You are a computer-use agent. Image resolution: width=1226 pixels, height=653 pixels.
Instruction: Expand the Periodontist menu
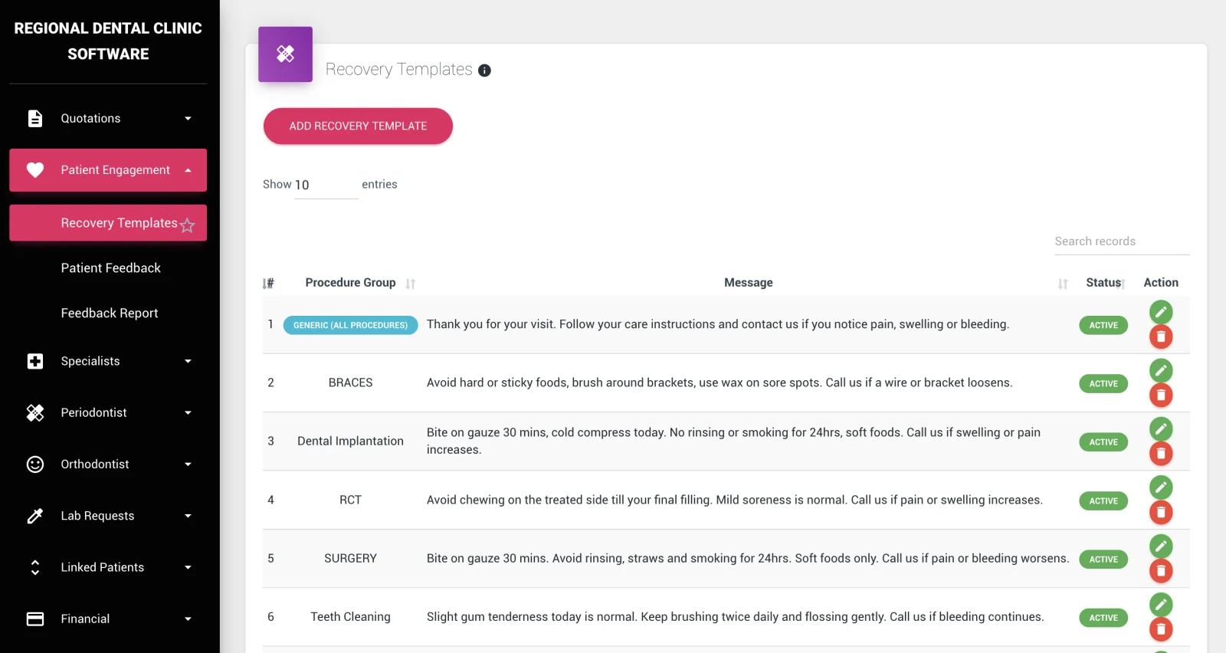click(108, 412)
